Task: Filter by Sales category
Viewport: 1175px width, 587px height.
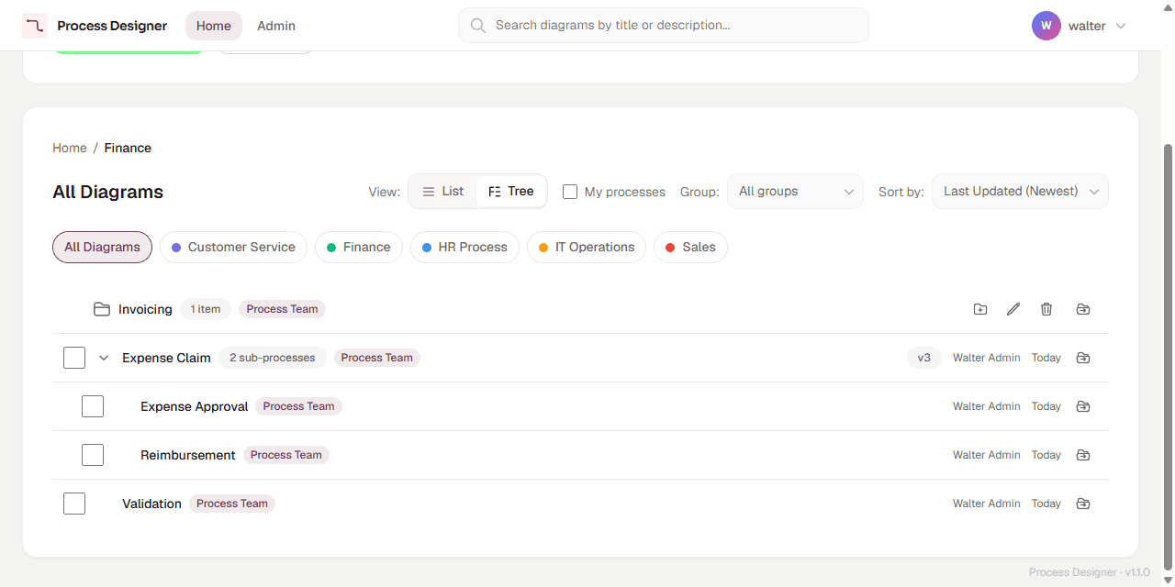Action: (x=690, y=248)
